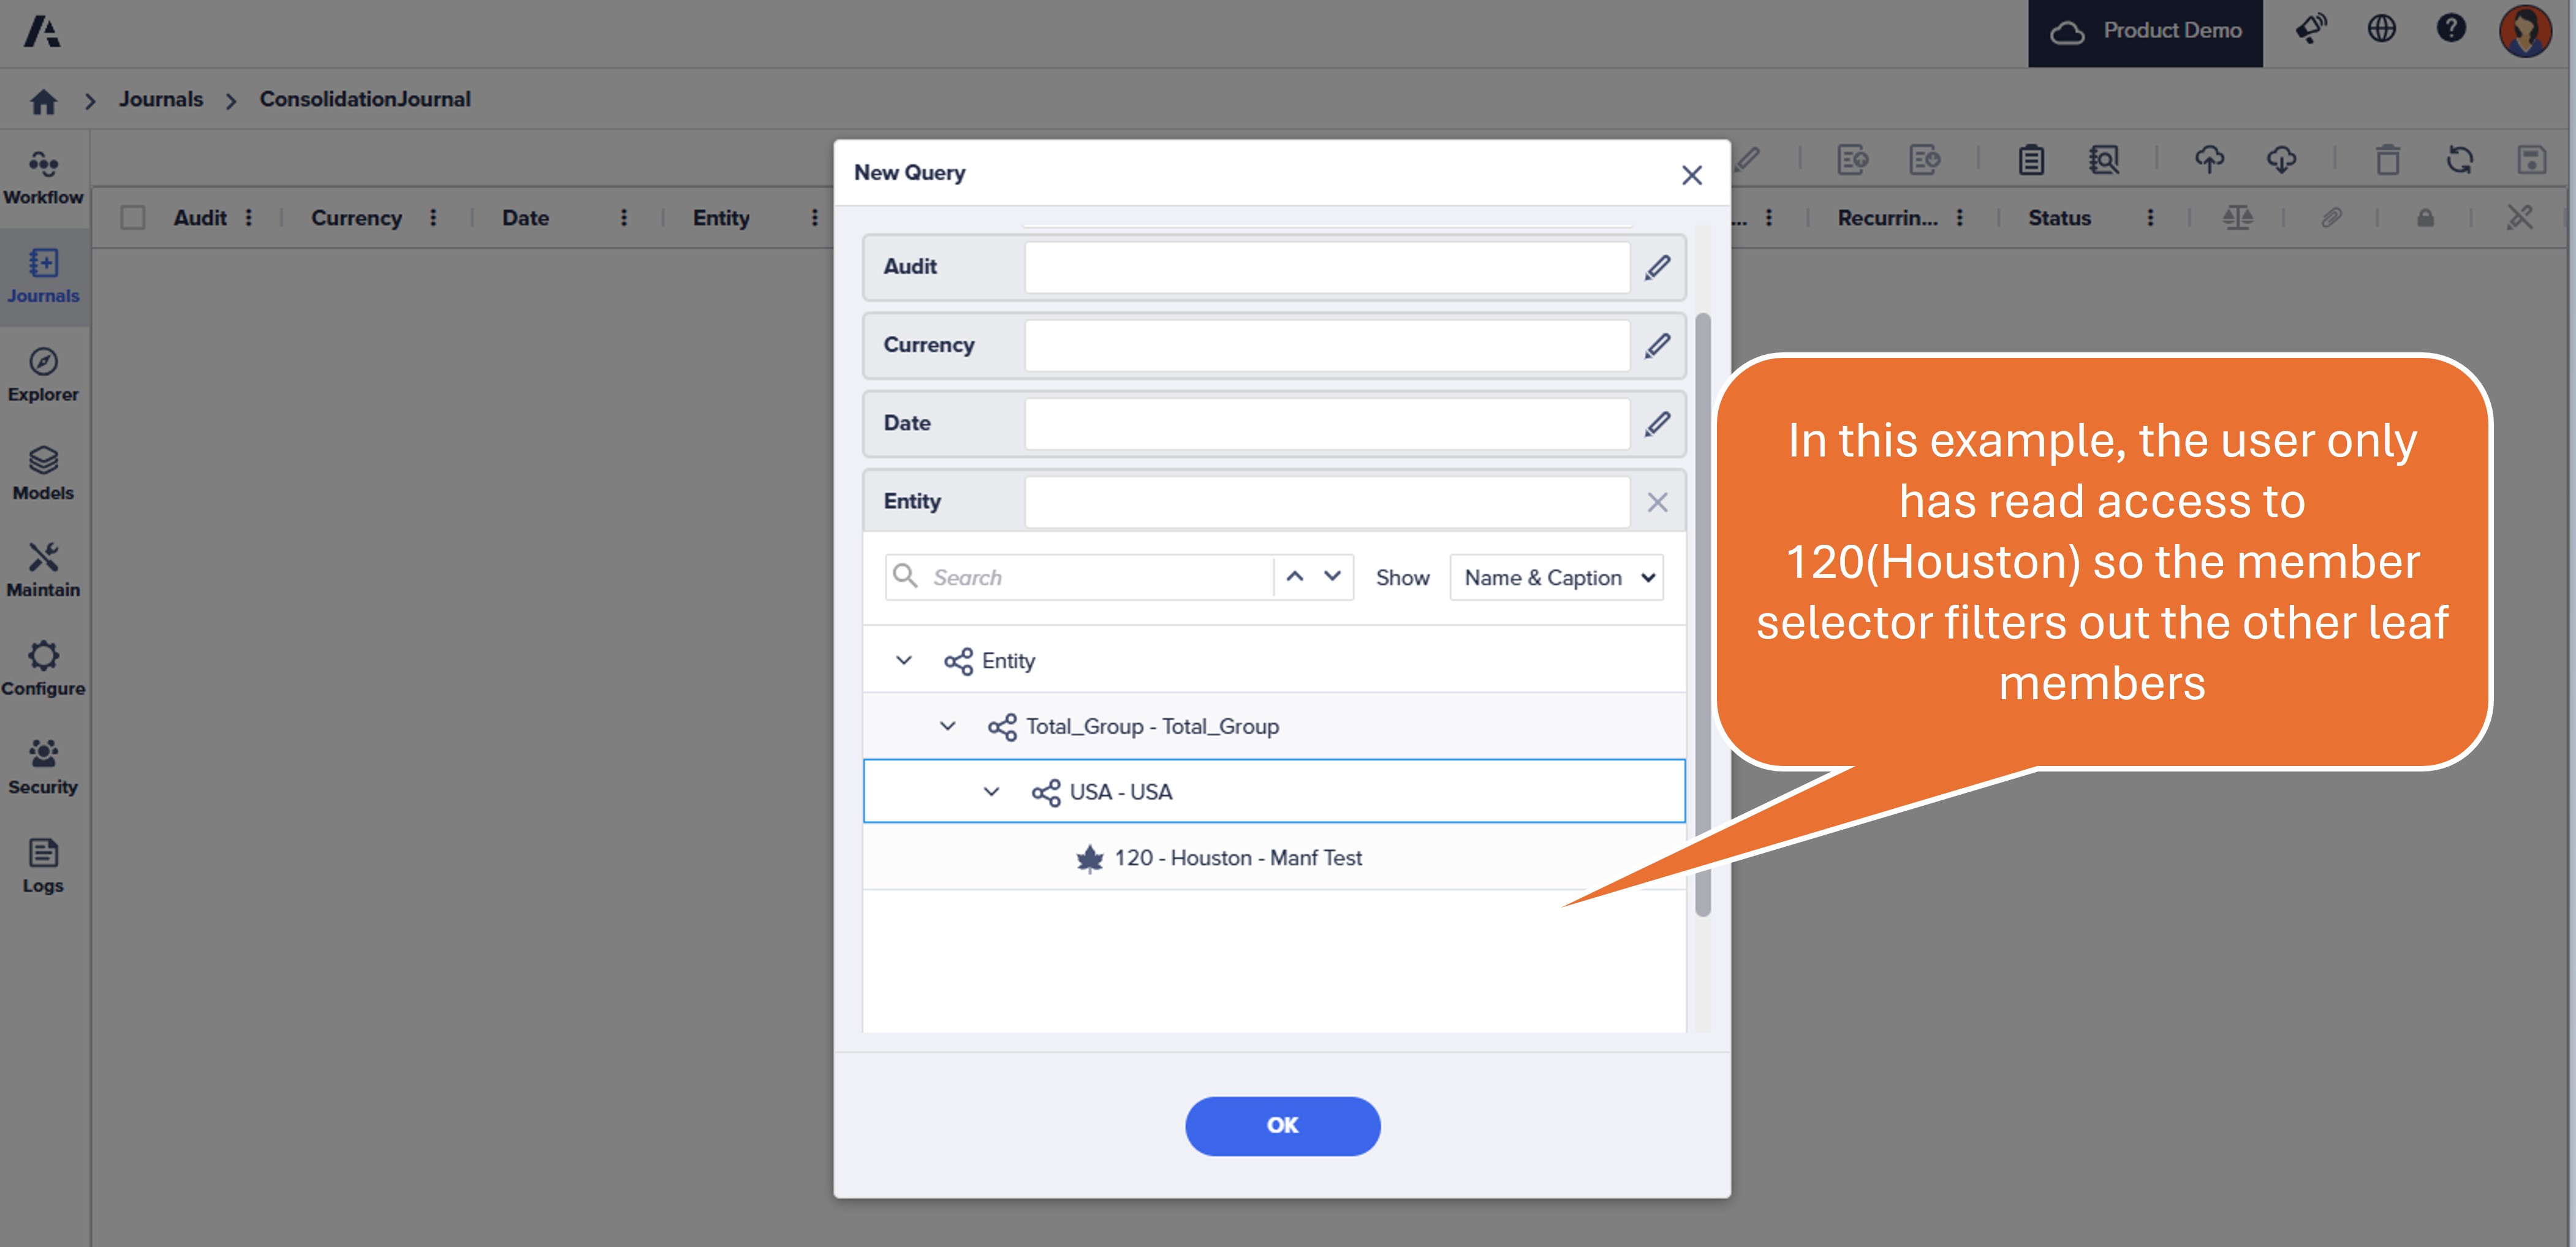Open the announcements megaphone icon
The width and height of the screenshot is (2576, 1247).
coord(2311,29)
